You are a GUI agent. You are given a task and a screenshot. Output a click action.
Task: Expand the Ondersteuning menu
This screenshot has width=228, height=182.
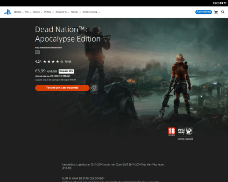(91, 12)
